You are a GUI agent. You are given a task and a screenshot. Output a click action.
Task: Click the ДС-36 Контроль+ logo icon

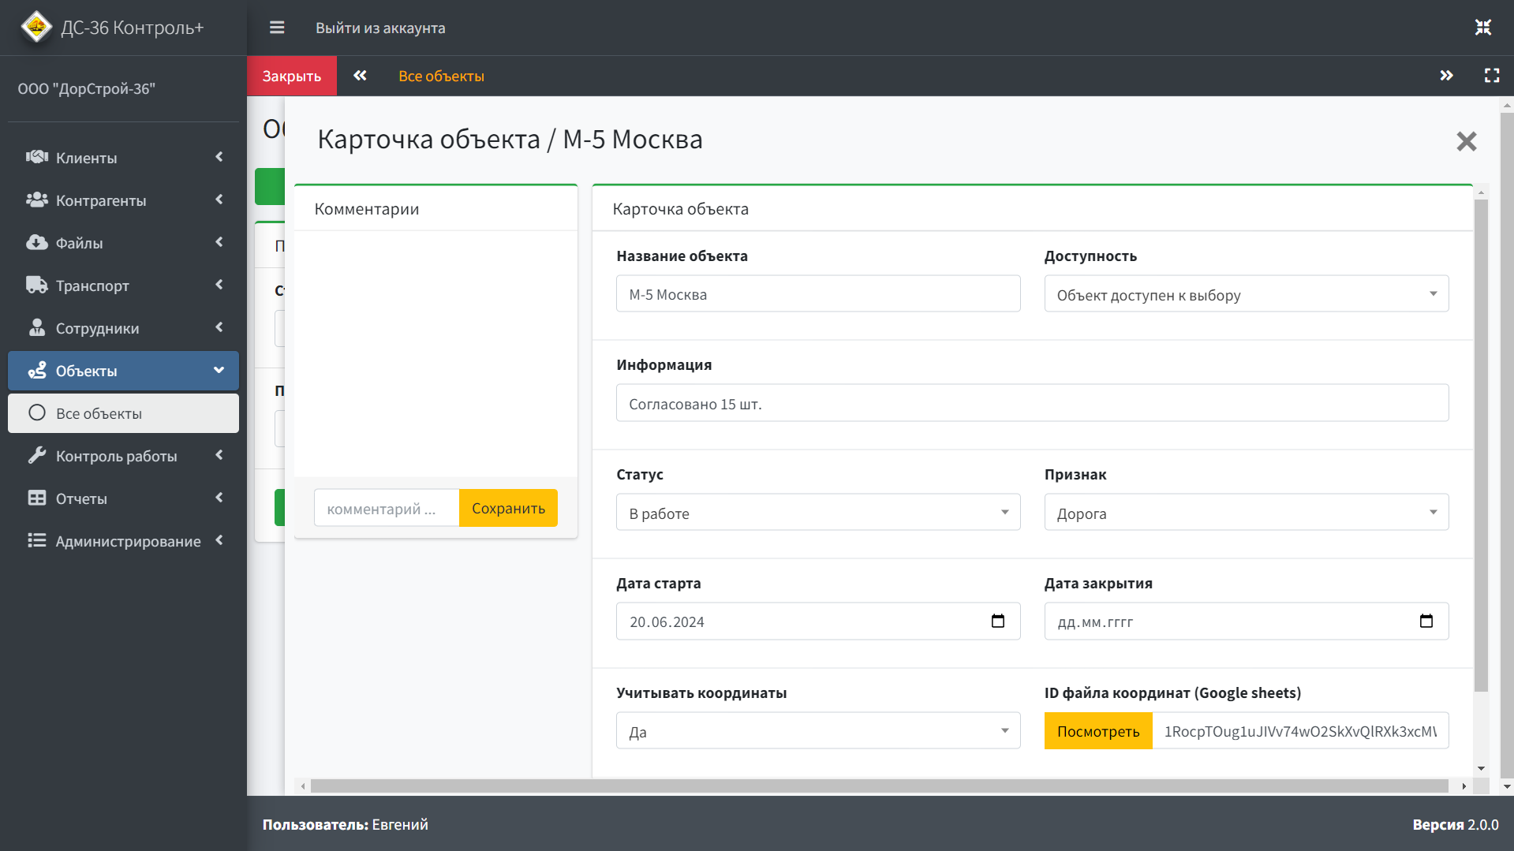pos(36,27)
